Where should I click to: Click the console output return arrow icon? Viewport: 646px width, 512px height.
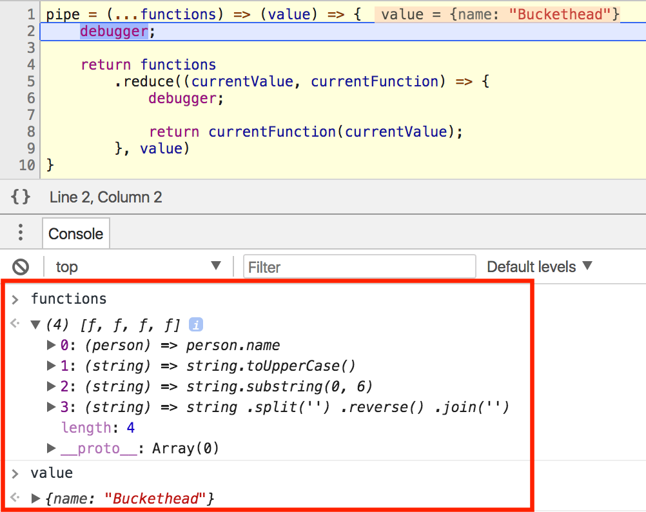(14, 324)
